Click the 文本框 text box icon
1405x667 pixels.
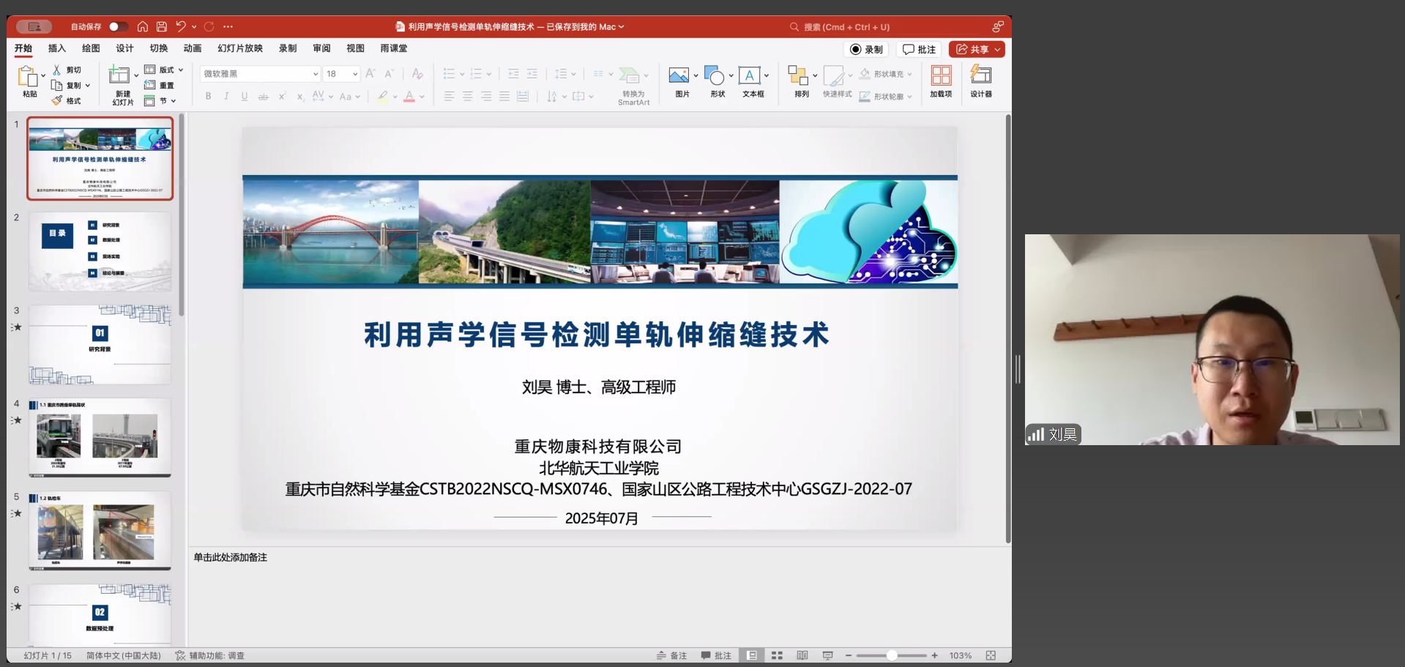(x=749, y=75)
